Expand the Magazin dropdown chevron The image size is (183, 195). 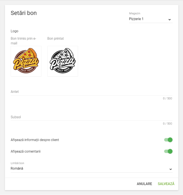(170, 19)
